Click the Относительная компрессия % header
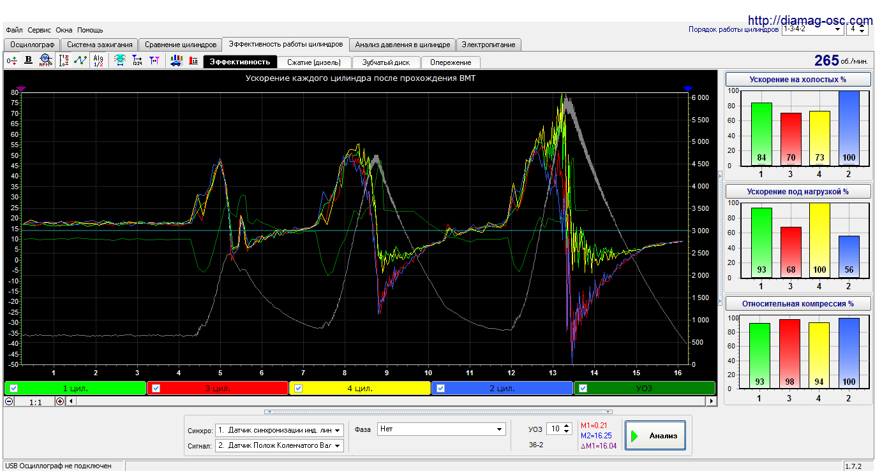This screenshot has width=882, height=474. click(x=798, y=303)
